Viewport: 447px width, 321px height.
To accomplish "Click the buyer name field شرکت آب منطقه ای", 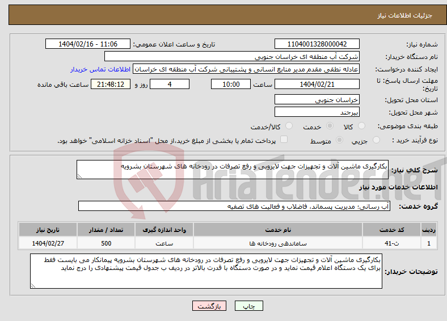I will click(232, 57).
